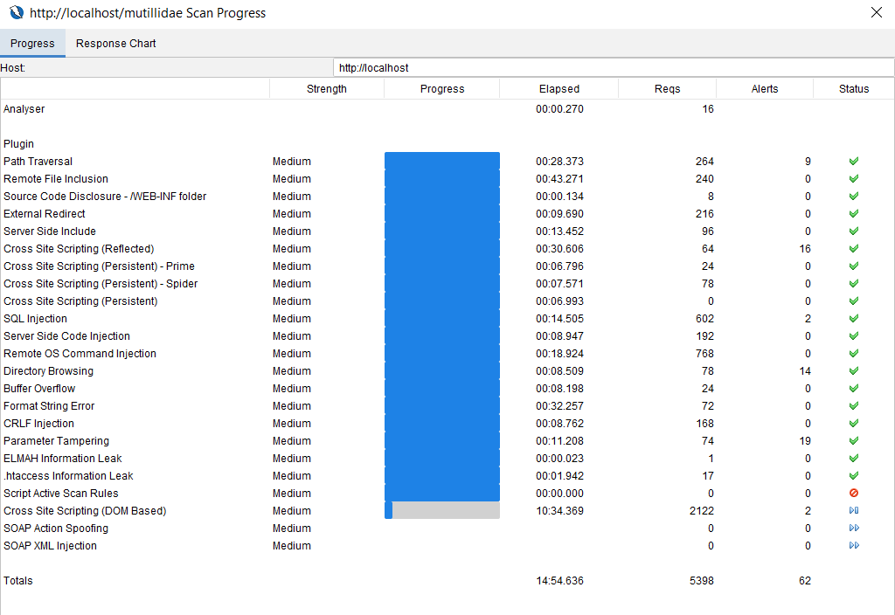
Task: Click skip icon for SOAP XML Injection
Action: click(x=854, y=546)
